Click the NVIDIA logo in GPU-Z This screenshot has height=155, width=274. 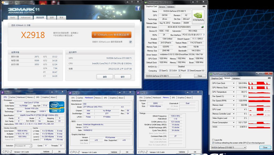[x=198, y=17]
